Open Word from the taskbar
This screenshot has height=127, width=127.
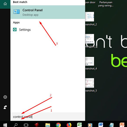(101, 125)
